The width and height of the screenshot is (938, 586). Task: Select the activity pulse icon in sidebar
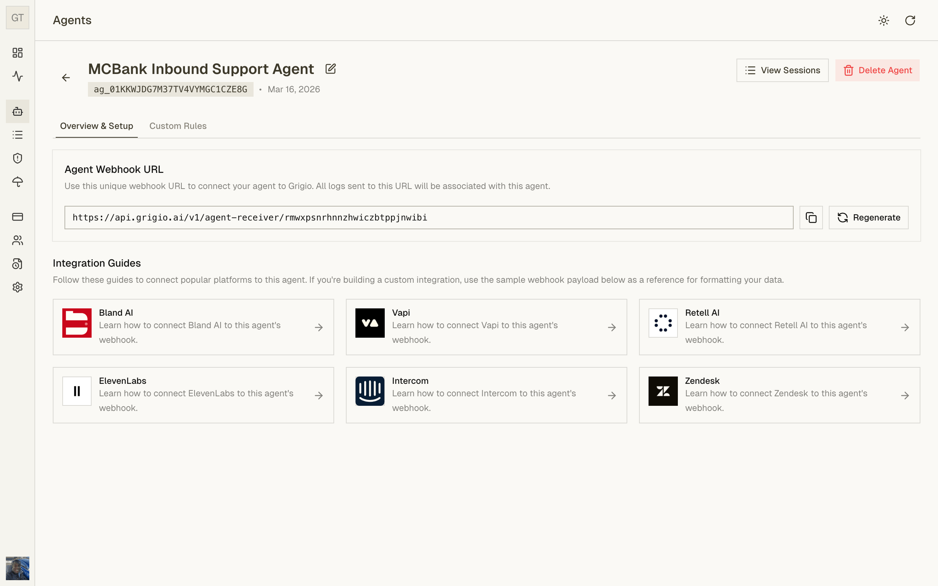(18, 77)
